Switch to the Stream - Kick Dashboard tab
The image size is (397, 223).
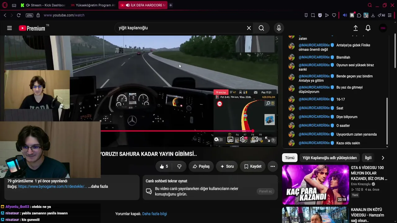pos(43,5)
